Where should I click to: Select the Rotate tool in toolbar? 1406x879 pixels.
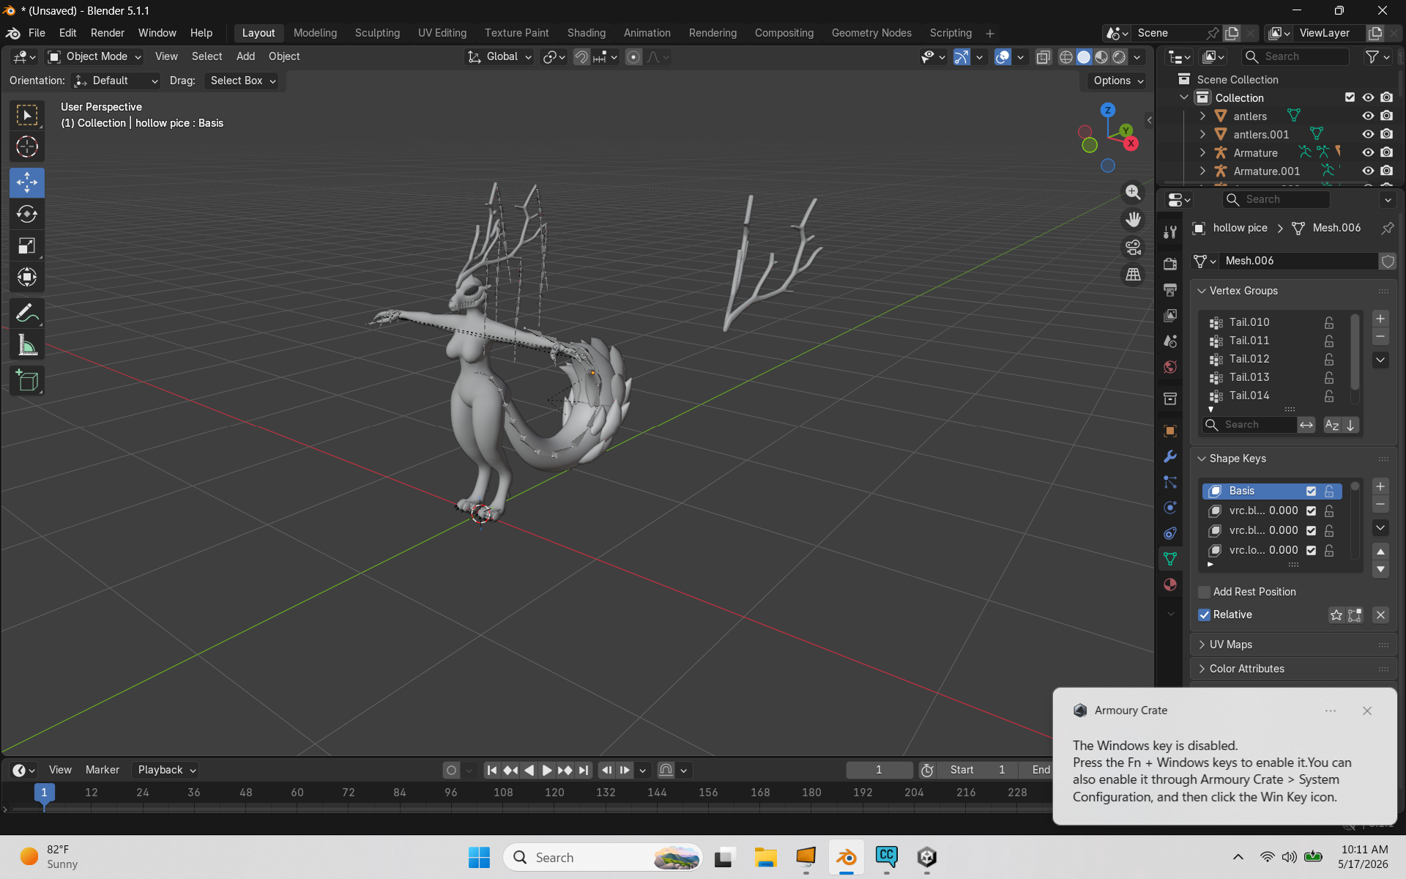point(27,214)
